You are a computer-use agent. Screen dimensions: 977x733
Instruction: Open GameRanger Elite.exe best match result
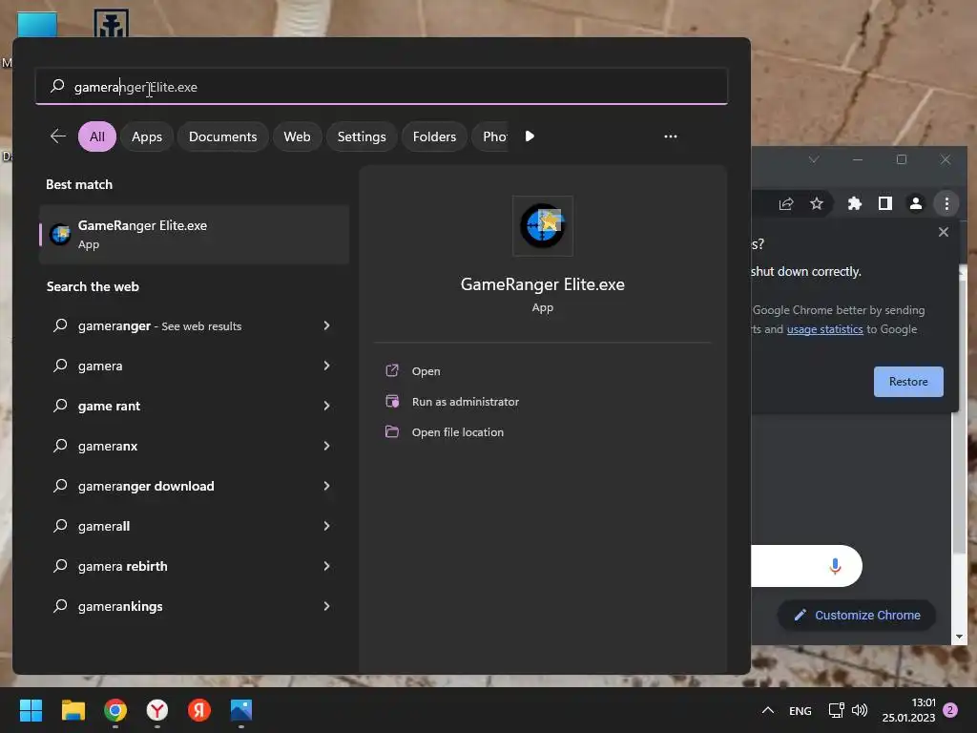pyautogui.click(x=194, y=235)
